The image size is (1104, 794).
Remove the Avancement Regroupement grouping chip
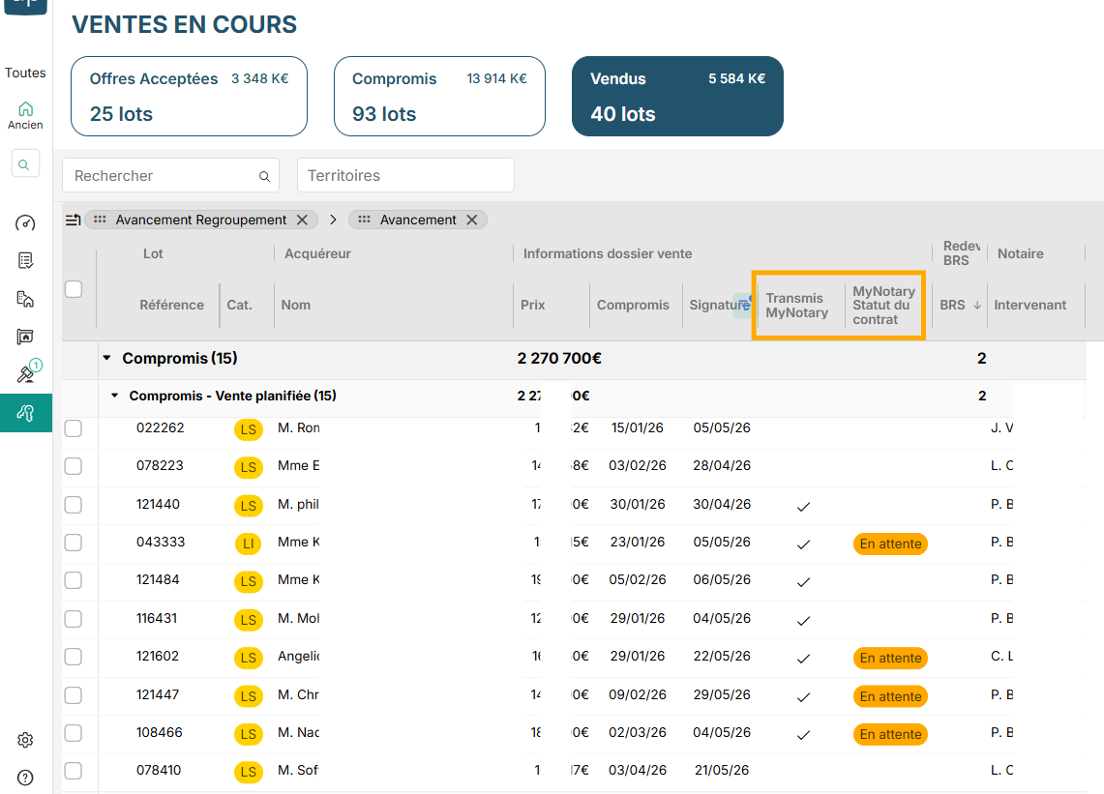(302, 220)
